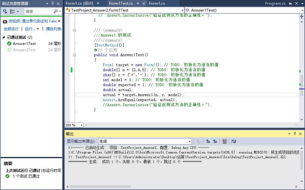Click the green pass icon of Answer1Test

click(x=9, y=43)
